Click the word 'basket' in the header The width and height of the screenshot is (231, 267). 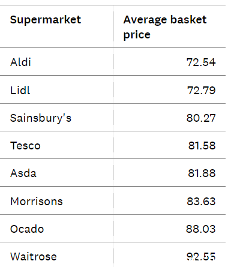[x=188, y=20]
